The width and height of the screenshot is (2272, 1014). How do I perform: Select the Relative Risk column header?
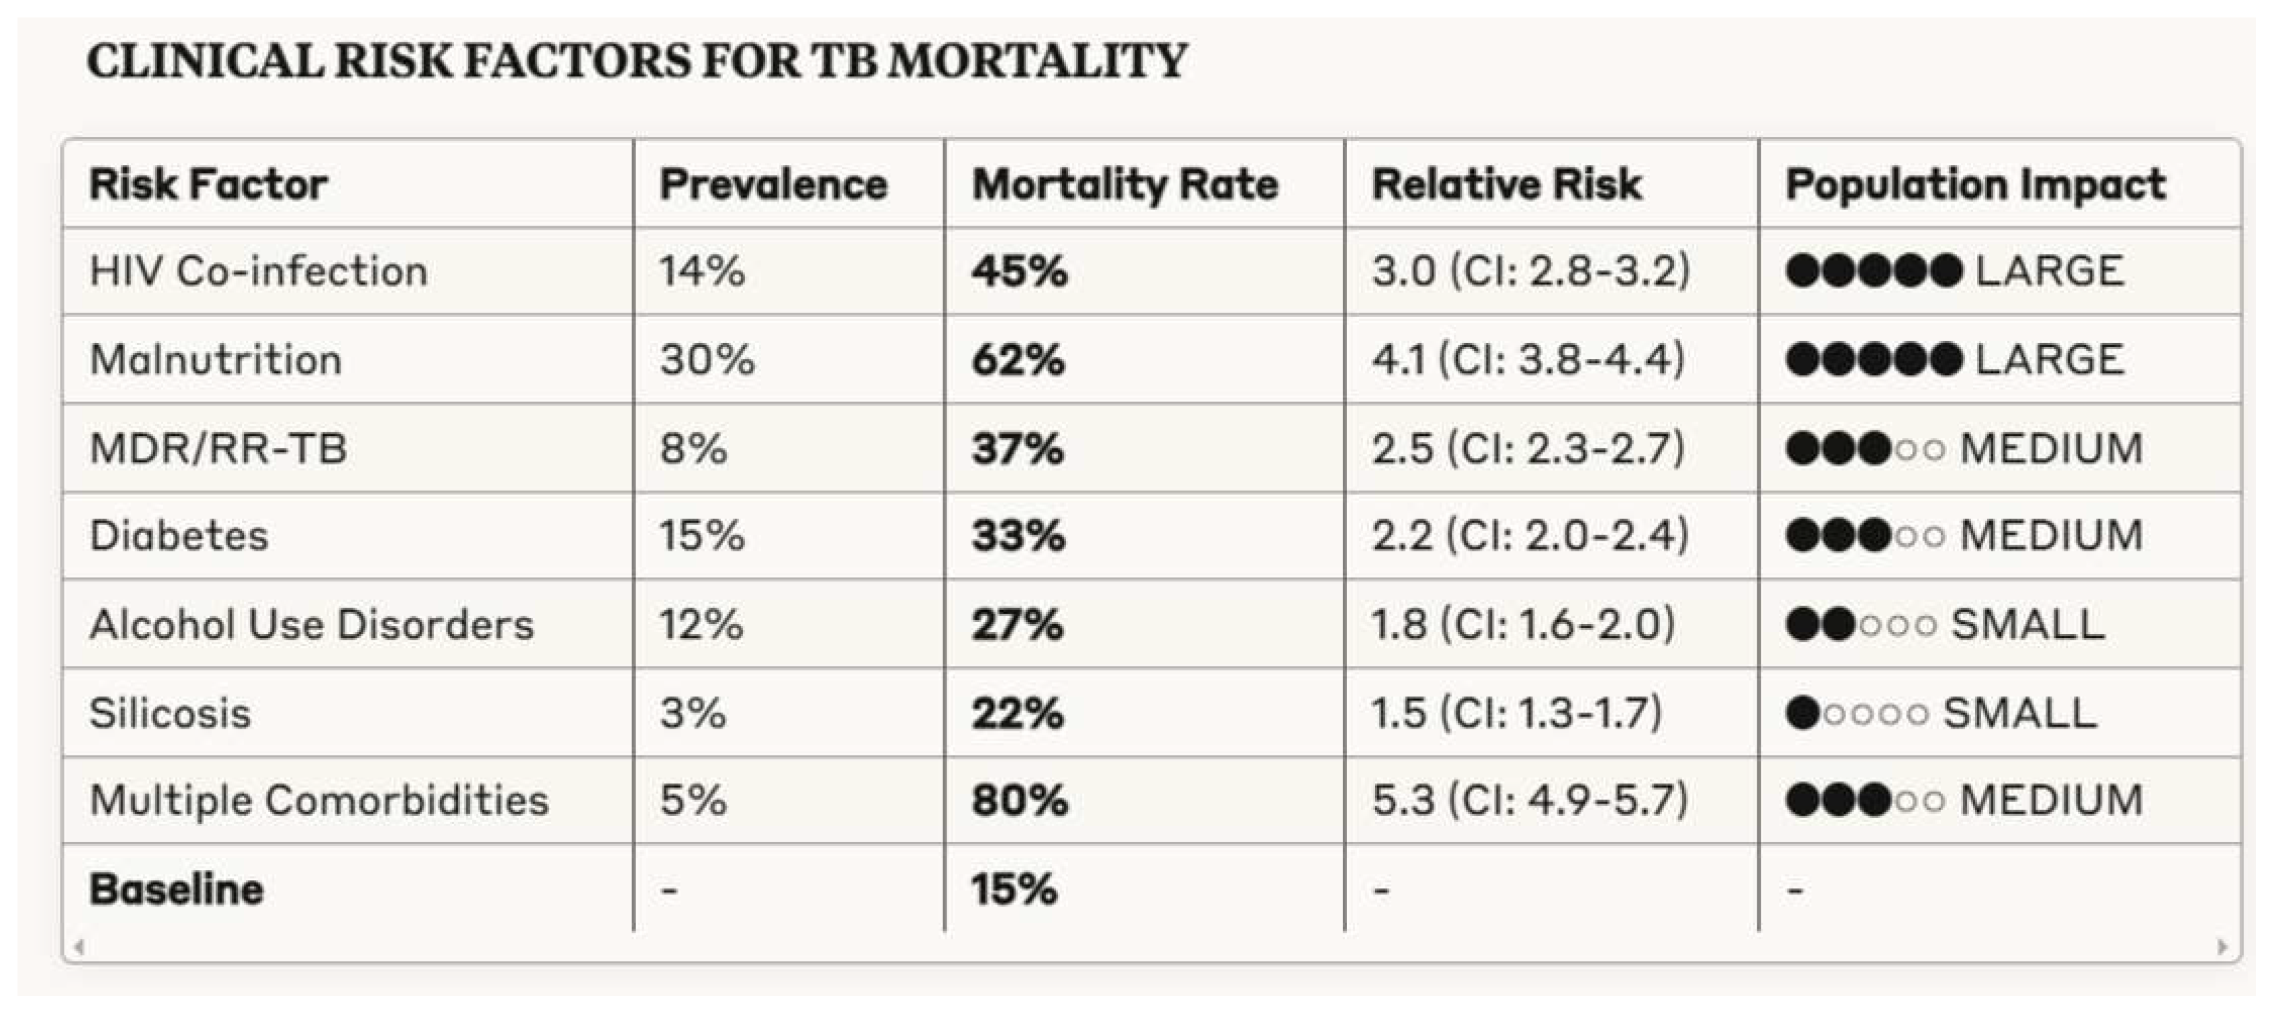coord(1506,184)
